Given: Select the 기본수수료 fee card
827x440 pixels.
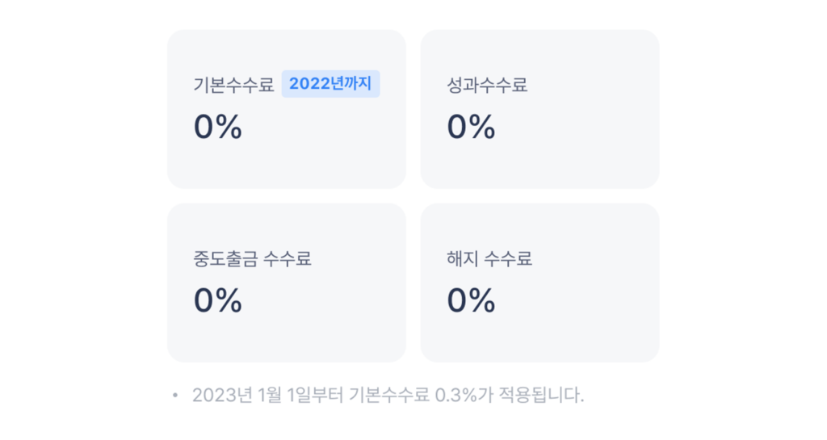Looking at the screenshot, I should [x=287, y=109].
